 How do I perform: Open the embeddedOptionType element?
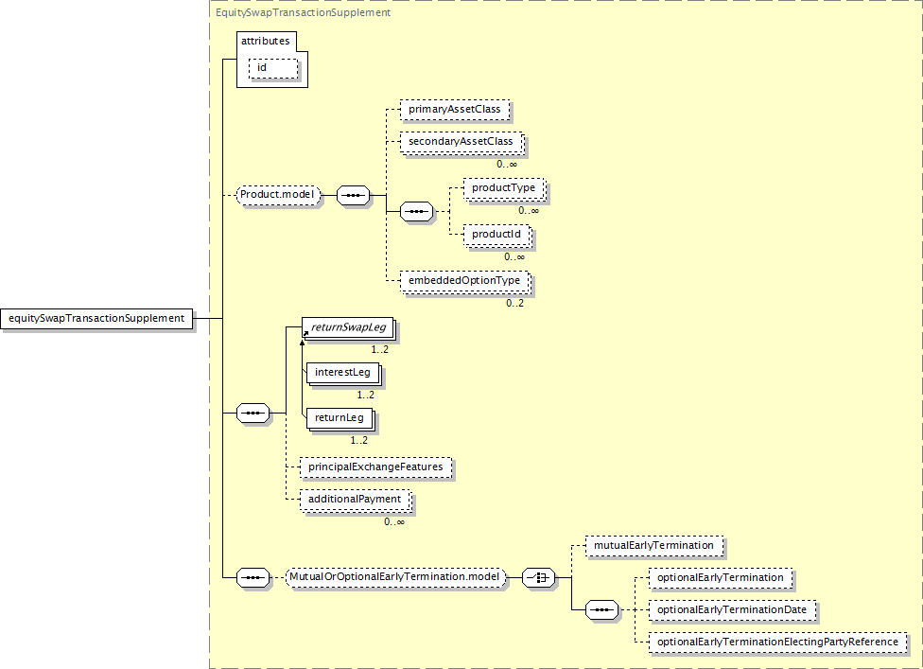click(x=462, y=281)
